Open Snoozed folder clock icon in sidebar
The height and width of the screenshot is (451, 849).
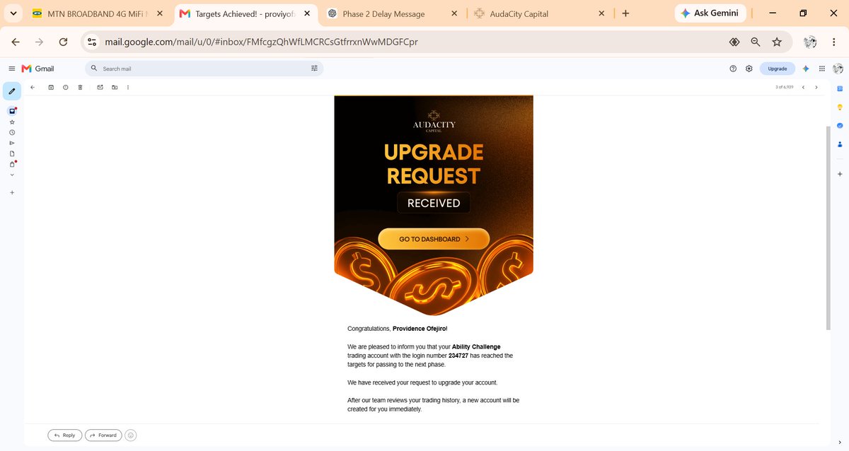[12, 133]
